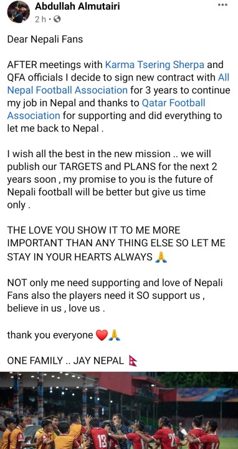Image resolution: width=238 pixels, height=449 pixels.
Task: Open Karma Tsering Sherpa tagged link
Action: coord(155,65)
